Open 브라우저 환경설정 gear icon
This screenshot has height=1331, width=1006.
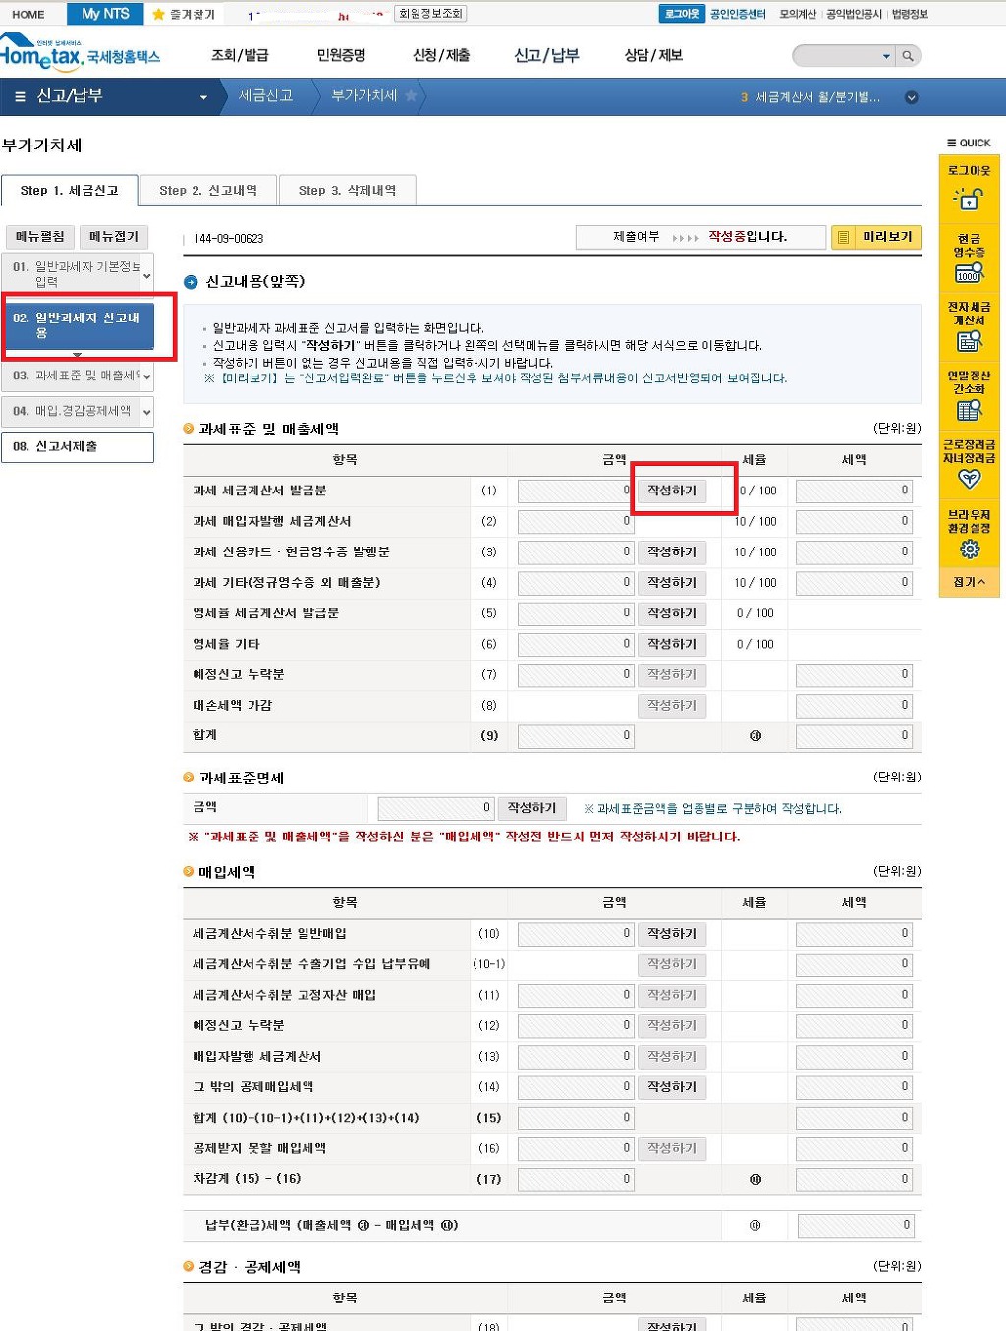[x=970, y=549]
